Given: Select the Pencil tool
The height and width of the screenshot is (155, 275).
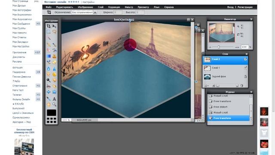Looking at the screenshot, I should point(49,44).
